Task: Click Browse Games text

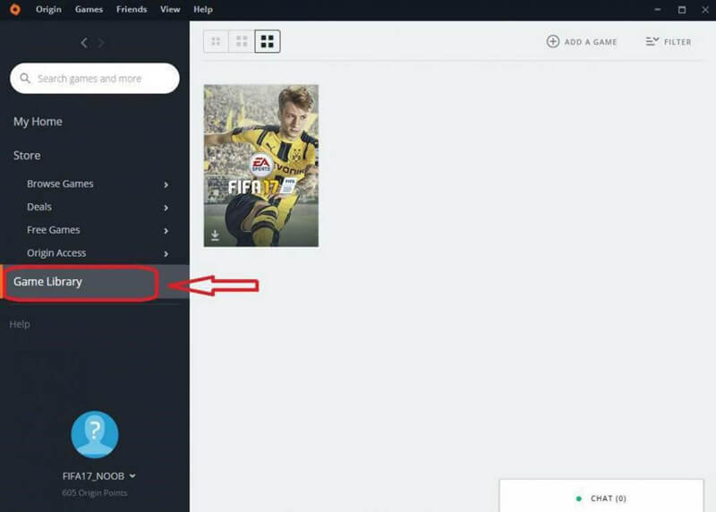Action: (60, 183)
